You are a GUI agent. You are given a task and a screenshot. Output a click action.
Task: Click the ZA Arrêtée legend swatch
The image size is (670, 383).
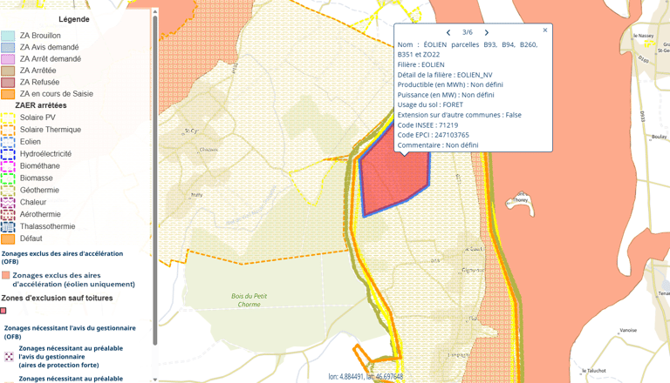click(8, 71)
